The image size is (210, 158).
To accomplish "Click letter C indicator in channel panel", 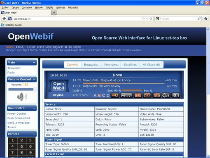I will pos(103,95).
